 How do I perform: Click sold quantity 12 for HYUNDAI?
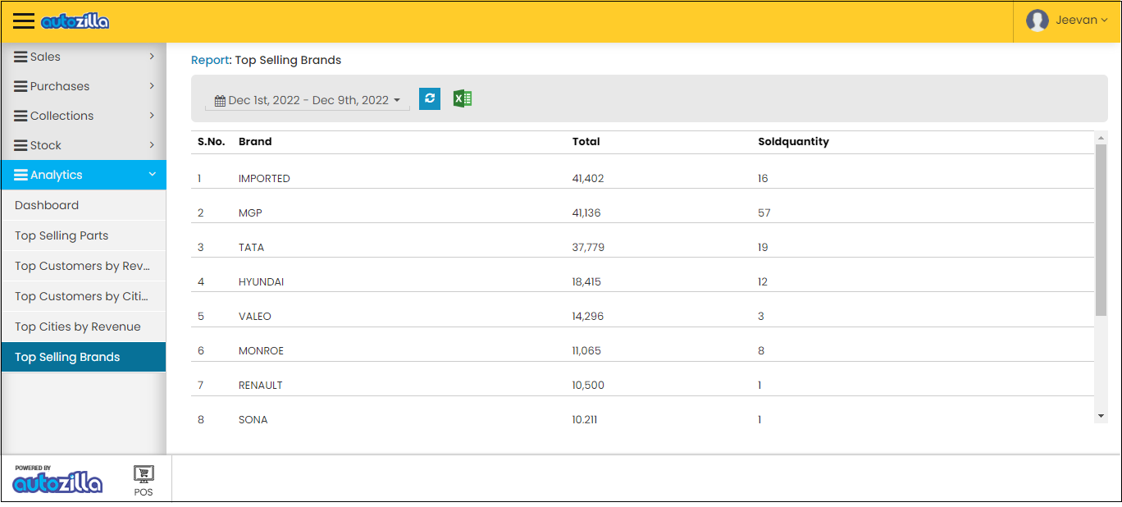tap(763, 281)
